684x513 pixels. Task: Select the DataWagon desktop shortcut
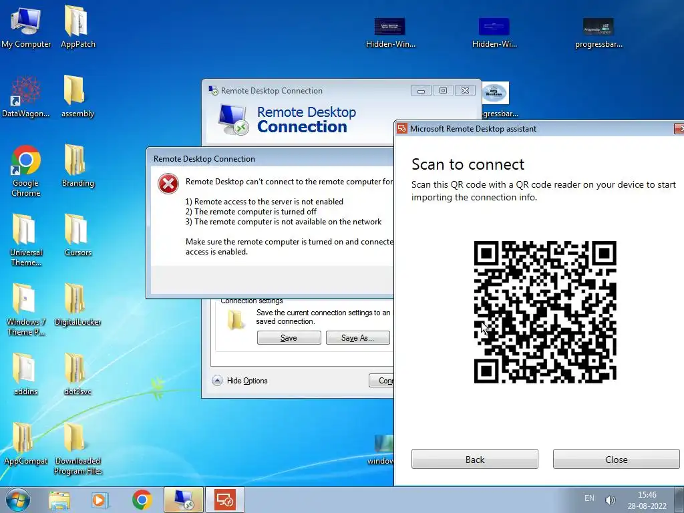[x=26, y=97]
